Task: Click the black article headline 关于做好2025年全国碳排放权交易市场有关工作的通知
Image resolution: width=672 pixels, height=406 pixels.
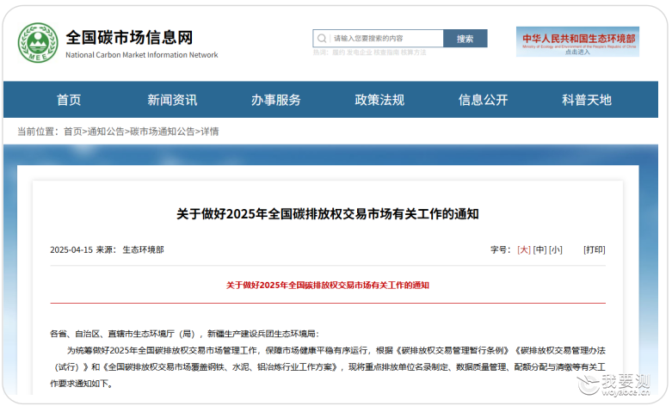Action: 328,213
